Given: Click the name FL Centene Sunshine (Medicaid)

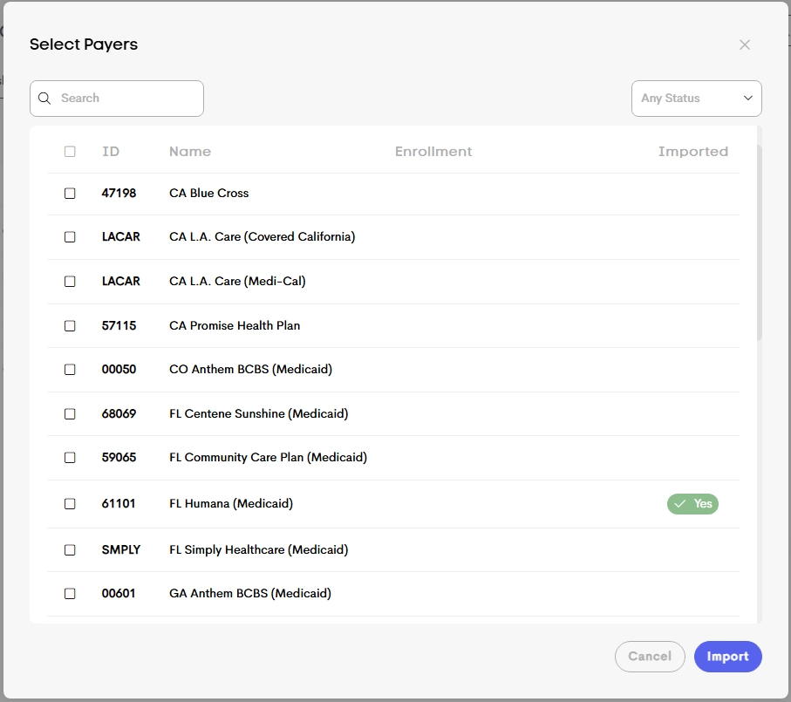Looking at the screenshot, I should [259, 414].
